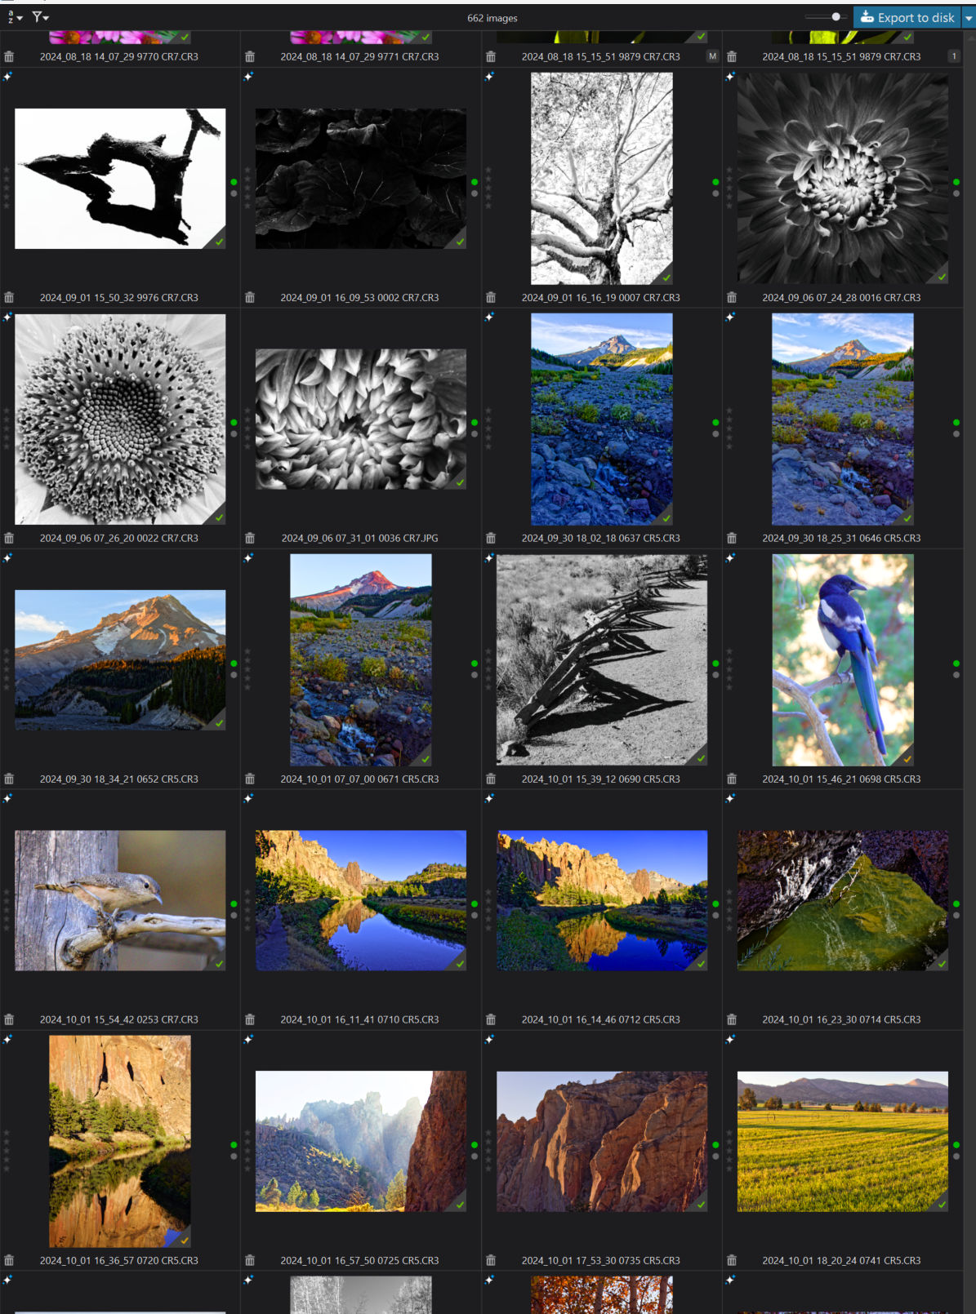Click filename 2024_09_01 15_50_32 9976 CR7.CR3
The height and width of the screenshot is (1314, 976).
[x=119, y=298]
